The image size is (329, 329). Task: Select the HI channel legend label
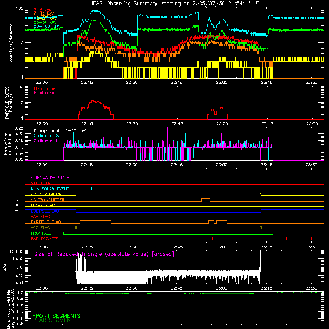coord(45,93)
